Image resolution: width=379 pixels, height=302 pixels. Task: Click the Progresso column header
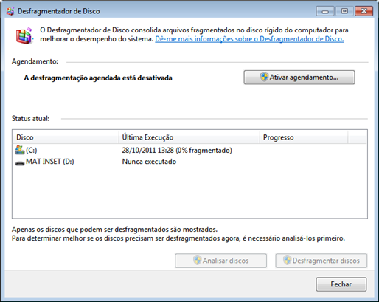coord(304,137)
